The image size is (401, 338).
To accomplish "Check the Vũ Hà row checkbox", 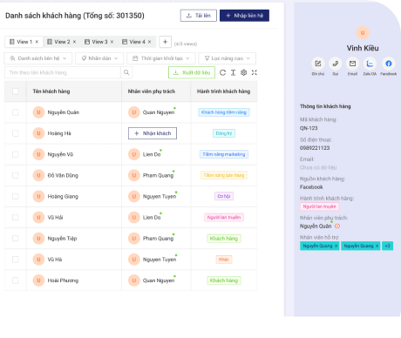I will 16,260.
